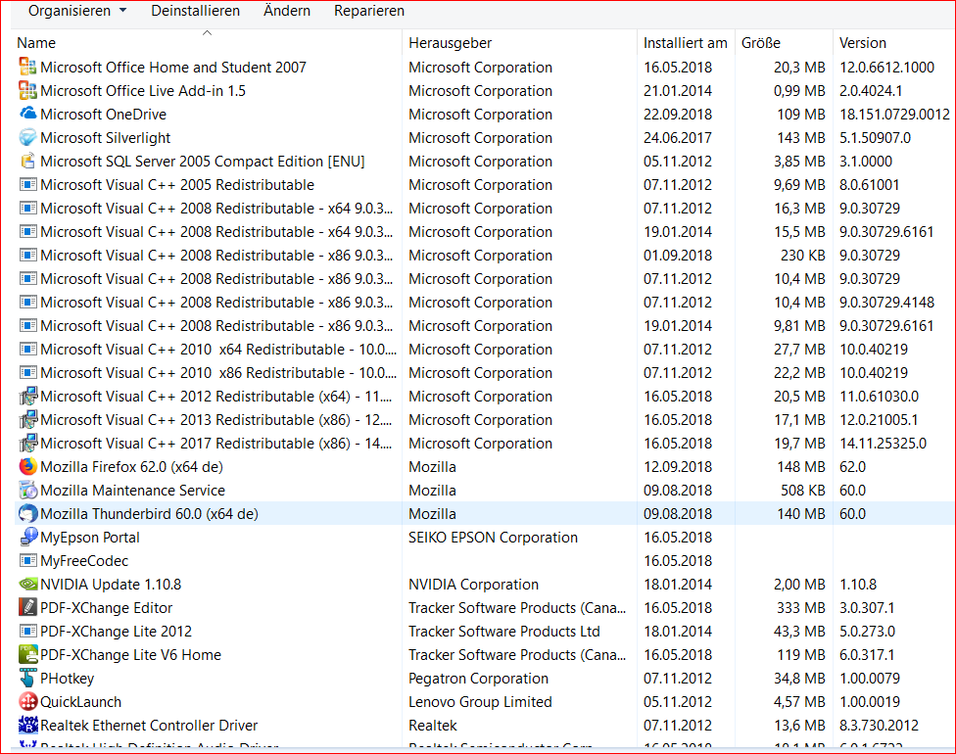Select Mozilla Maintenance Service name

pos(132,490)
